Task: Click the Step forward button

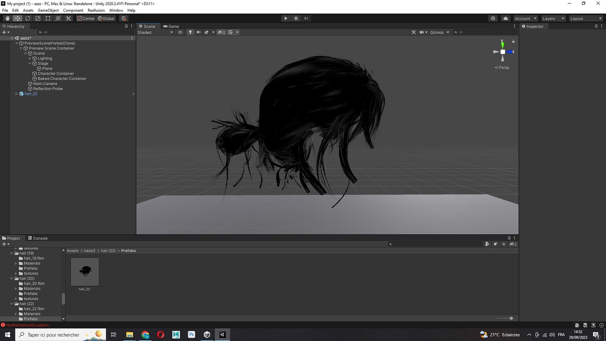Action: 306,18
